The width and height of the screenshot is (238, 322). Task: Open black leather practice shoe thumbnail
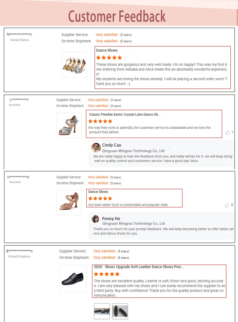[x=73, y=278]
